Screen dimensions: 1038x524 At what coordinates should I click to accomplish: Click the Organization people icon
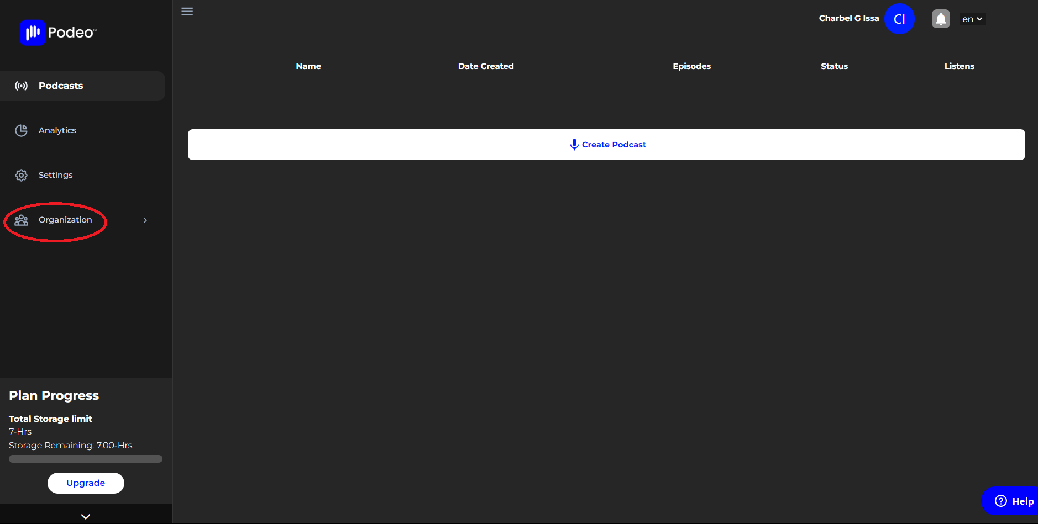coord(21,220)
